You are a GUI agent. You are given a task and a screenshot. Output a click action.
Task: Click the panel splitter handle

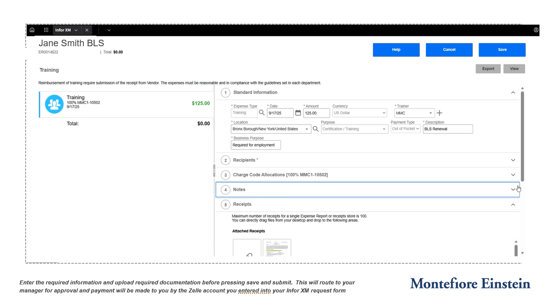(x=214, y=171)
